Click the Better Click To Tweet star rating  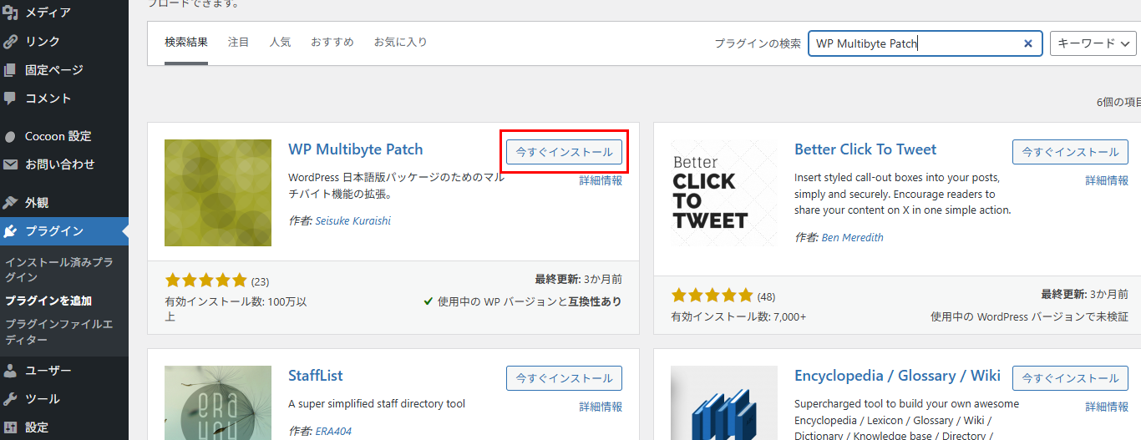tap(712, 296)
